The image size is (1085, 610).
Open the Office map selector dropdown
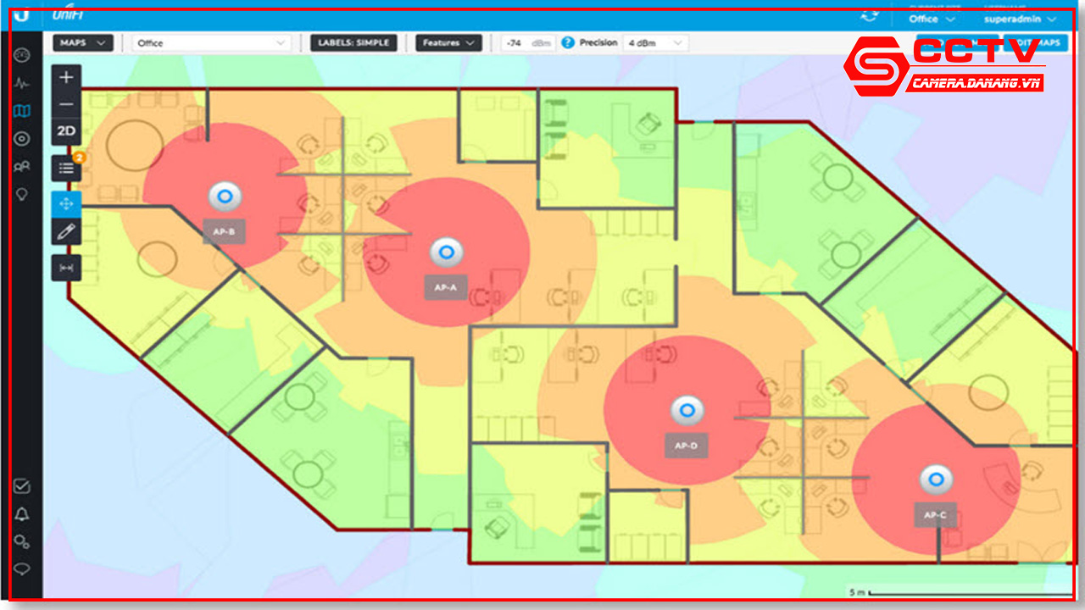(211, 42)
